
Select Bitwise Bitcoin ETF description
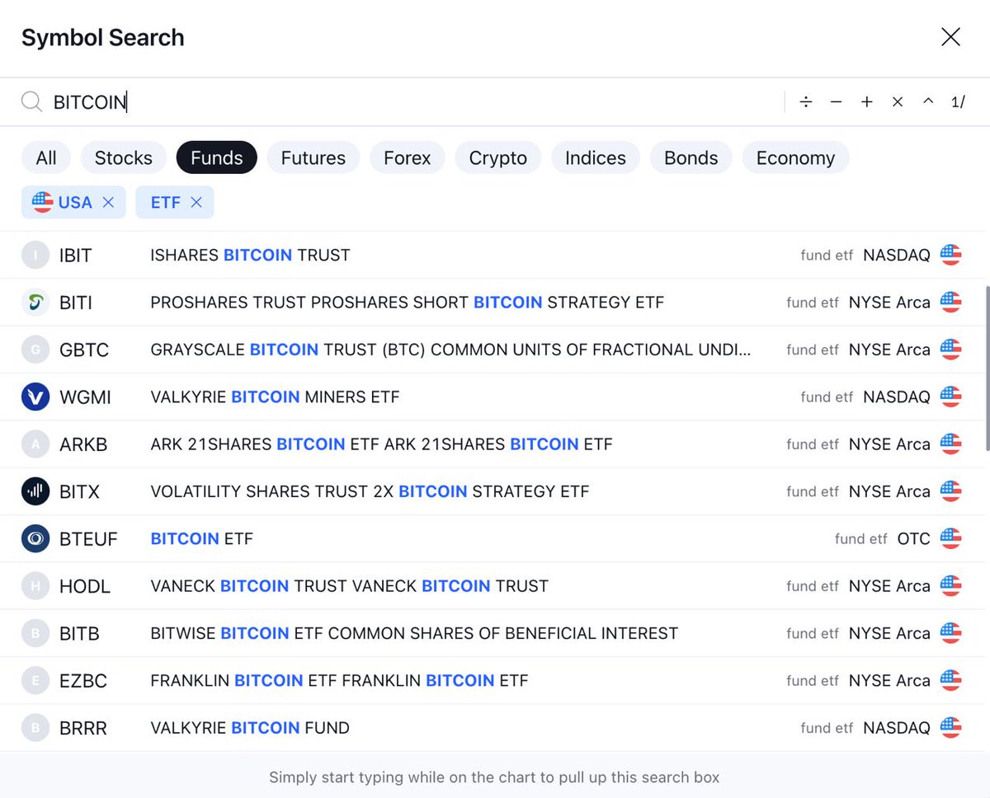pyautogui.click(x=414, y=633)
